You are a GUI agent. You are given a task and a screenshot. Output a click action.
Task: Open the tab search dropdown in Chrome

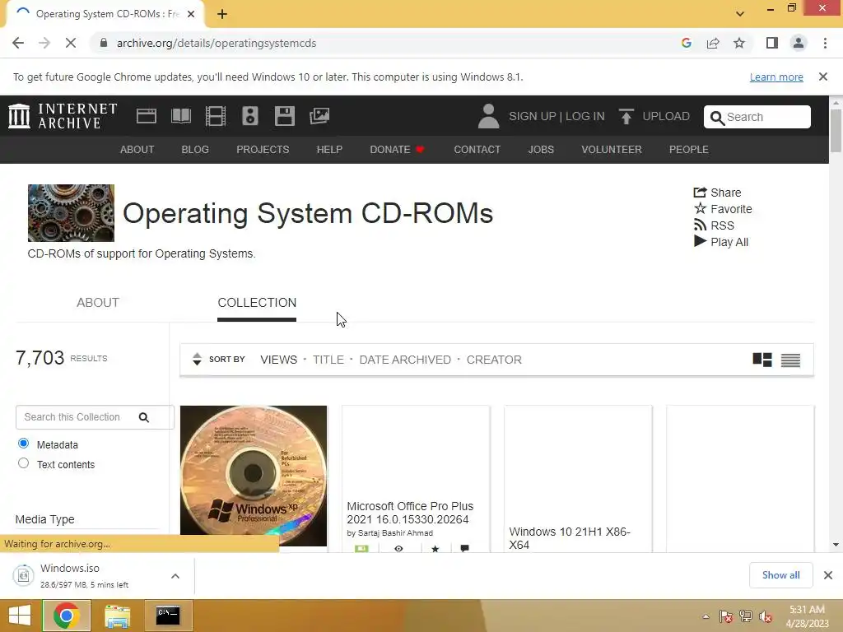coord(740,14)
